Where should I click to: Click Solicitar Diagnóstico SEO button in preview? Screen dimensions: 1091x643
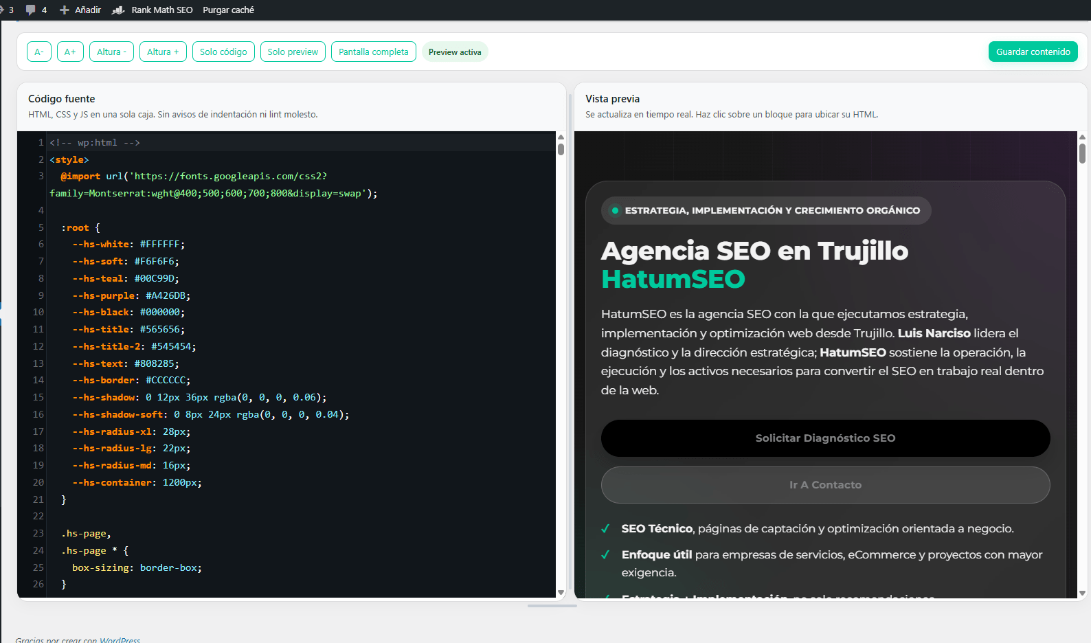point(825,438)
